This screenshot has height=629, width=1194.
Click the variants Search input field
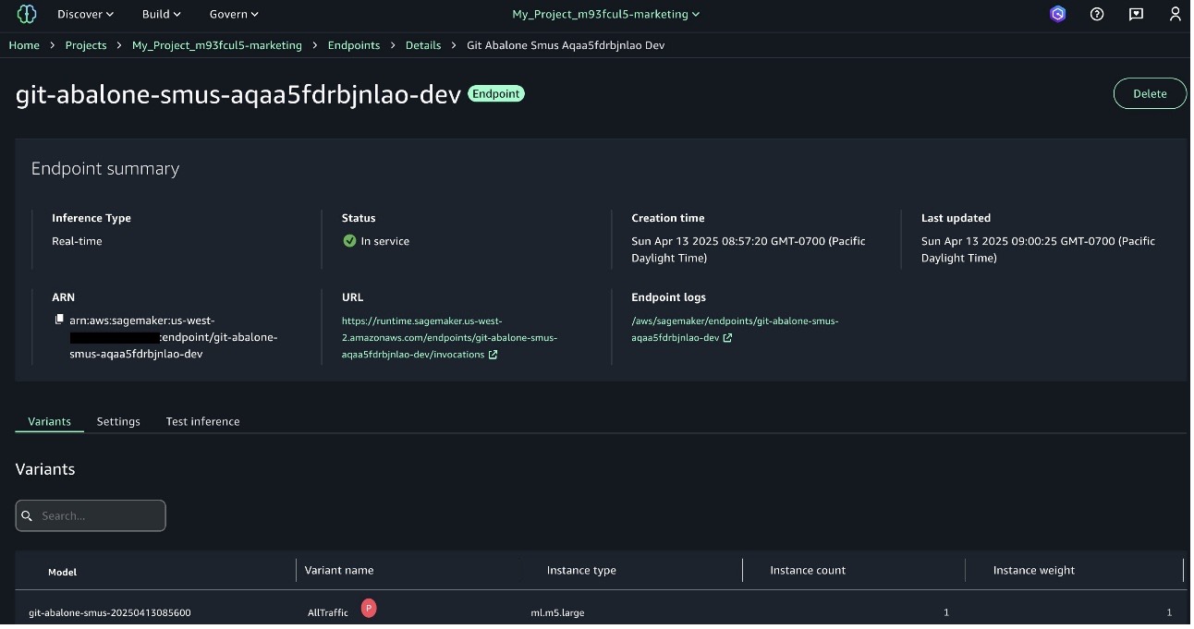91,516
